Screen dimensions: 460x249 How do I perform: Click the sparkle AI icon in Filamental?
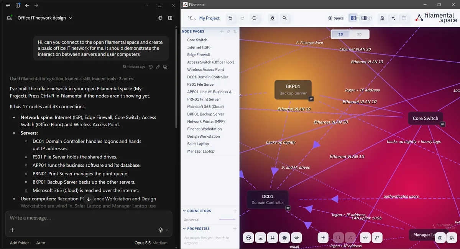click(393, 18)
